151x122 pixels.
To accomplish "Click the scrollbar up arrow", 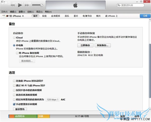I will point(150,20).
